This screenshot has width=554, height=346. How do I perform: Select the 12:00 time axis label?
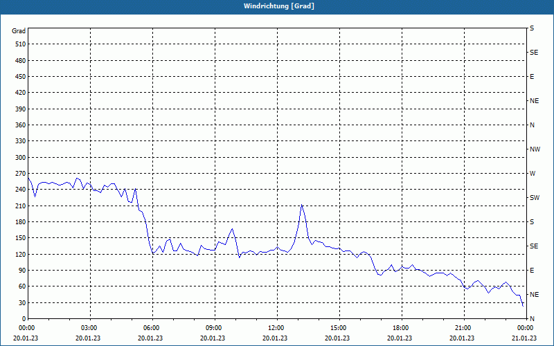pos(277,328)
